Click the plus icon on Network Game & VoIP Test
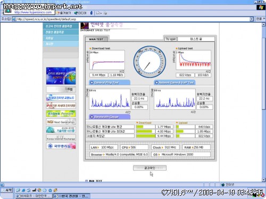The width and height of the screenshot is (266, 199). point(156,82)
